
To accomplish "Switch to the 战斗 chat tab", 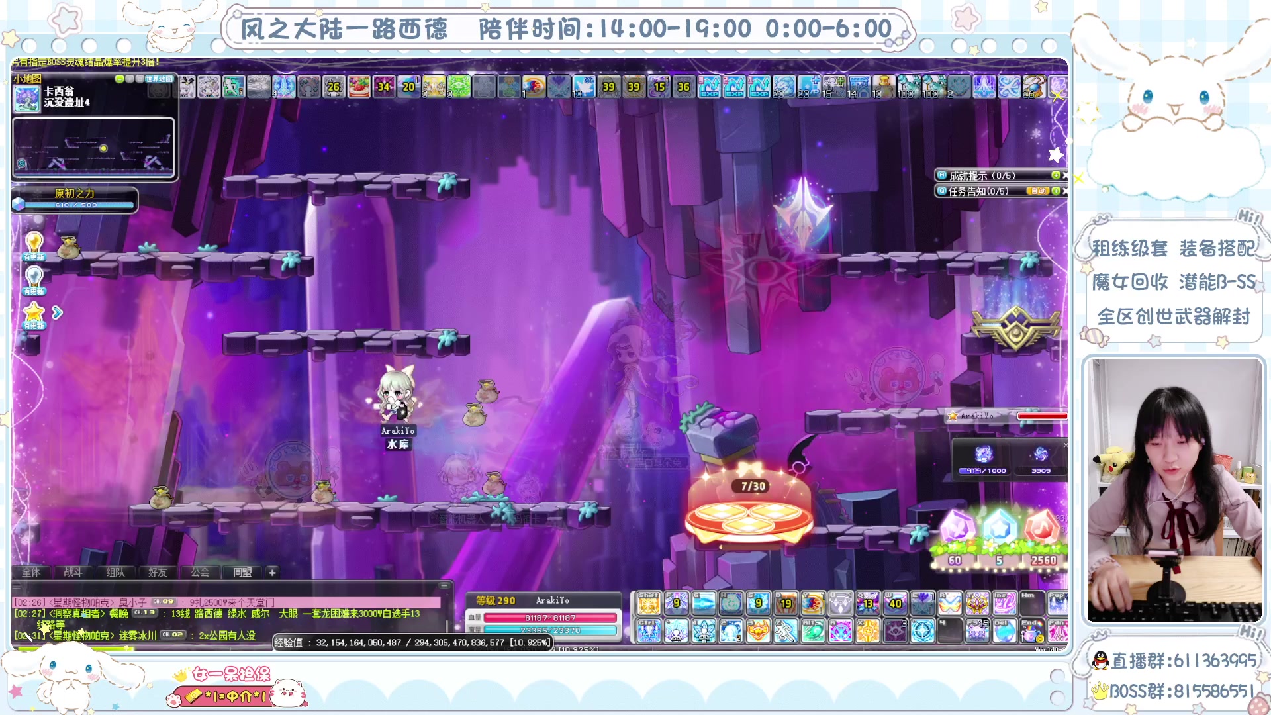I will coord(73,572).
